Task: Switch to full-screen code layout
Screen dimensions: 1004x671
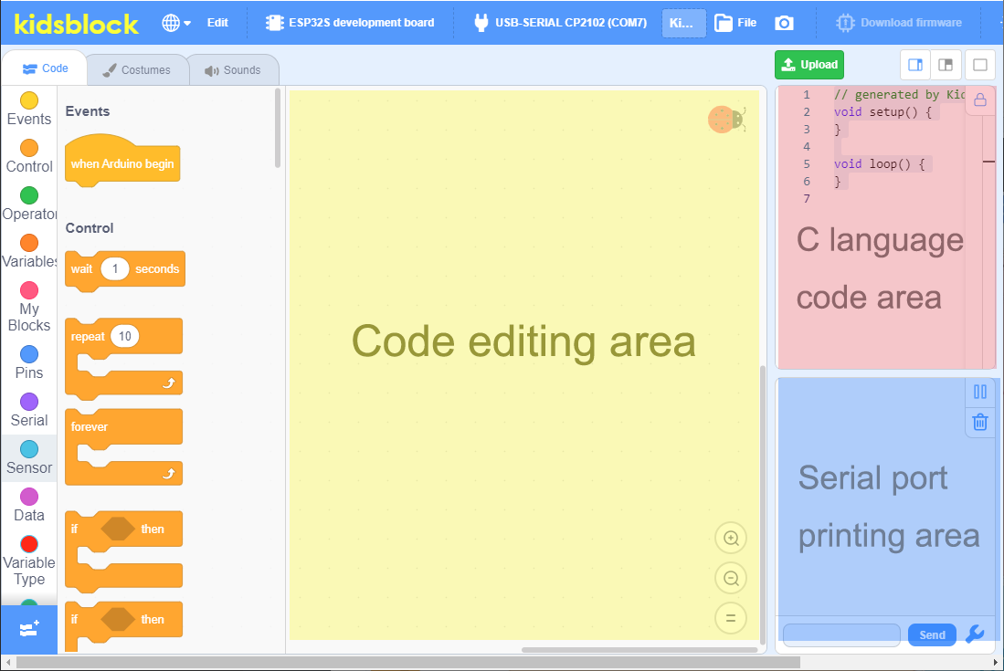Action: [x=979, y=65]
